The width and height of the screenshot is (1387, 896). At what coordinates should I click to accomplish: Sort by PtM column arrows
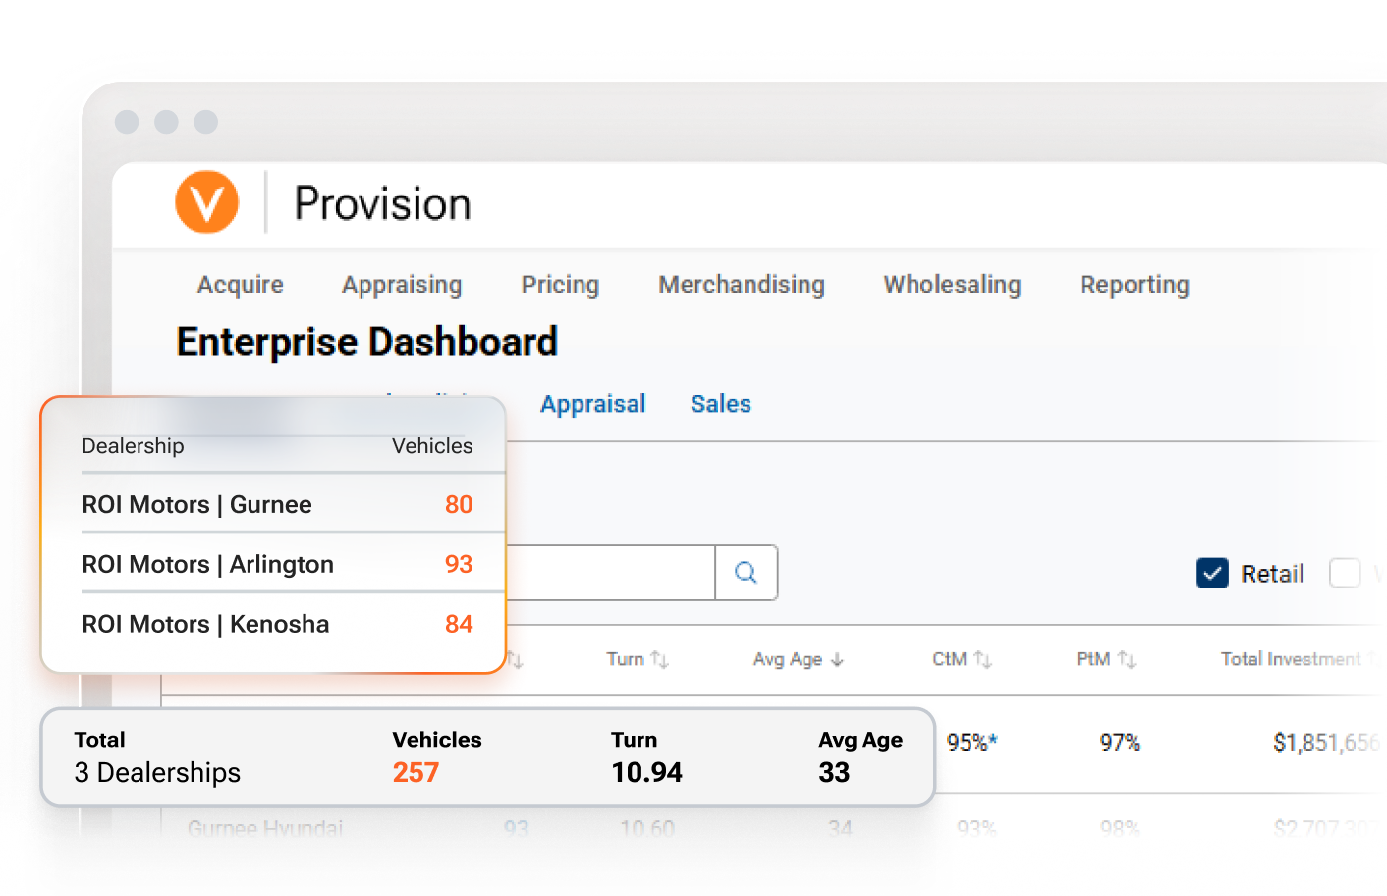(1127, 660)
